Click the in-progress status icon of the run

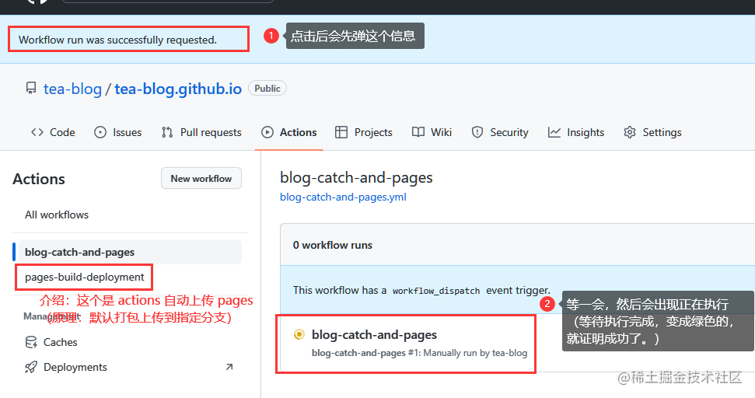pos(299,334)
